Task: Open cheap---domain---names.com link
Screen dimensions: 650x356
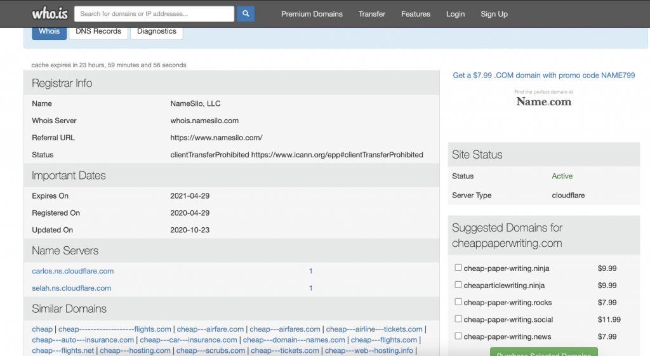Action: tap(294, 340)
